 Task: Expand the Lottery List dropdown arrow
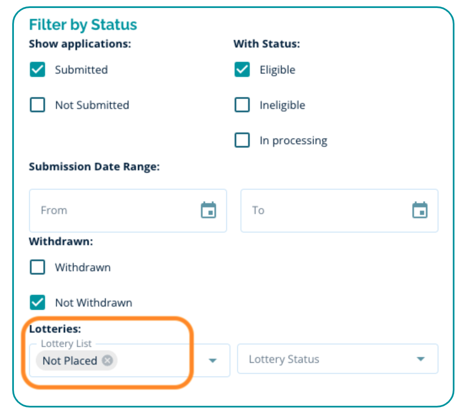coord(213,360)
